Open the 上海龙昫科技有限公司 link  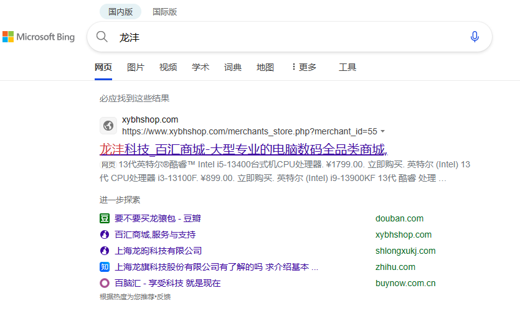click(x=158, y=251)
